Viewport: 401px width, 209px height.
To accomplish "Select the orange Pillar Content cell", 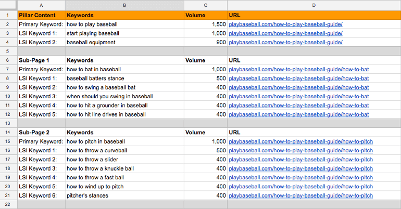I will 42,15.
